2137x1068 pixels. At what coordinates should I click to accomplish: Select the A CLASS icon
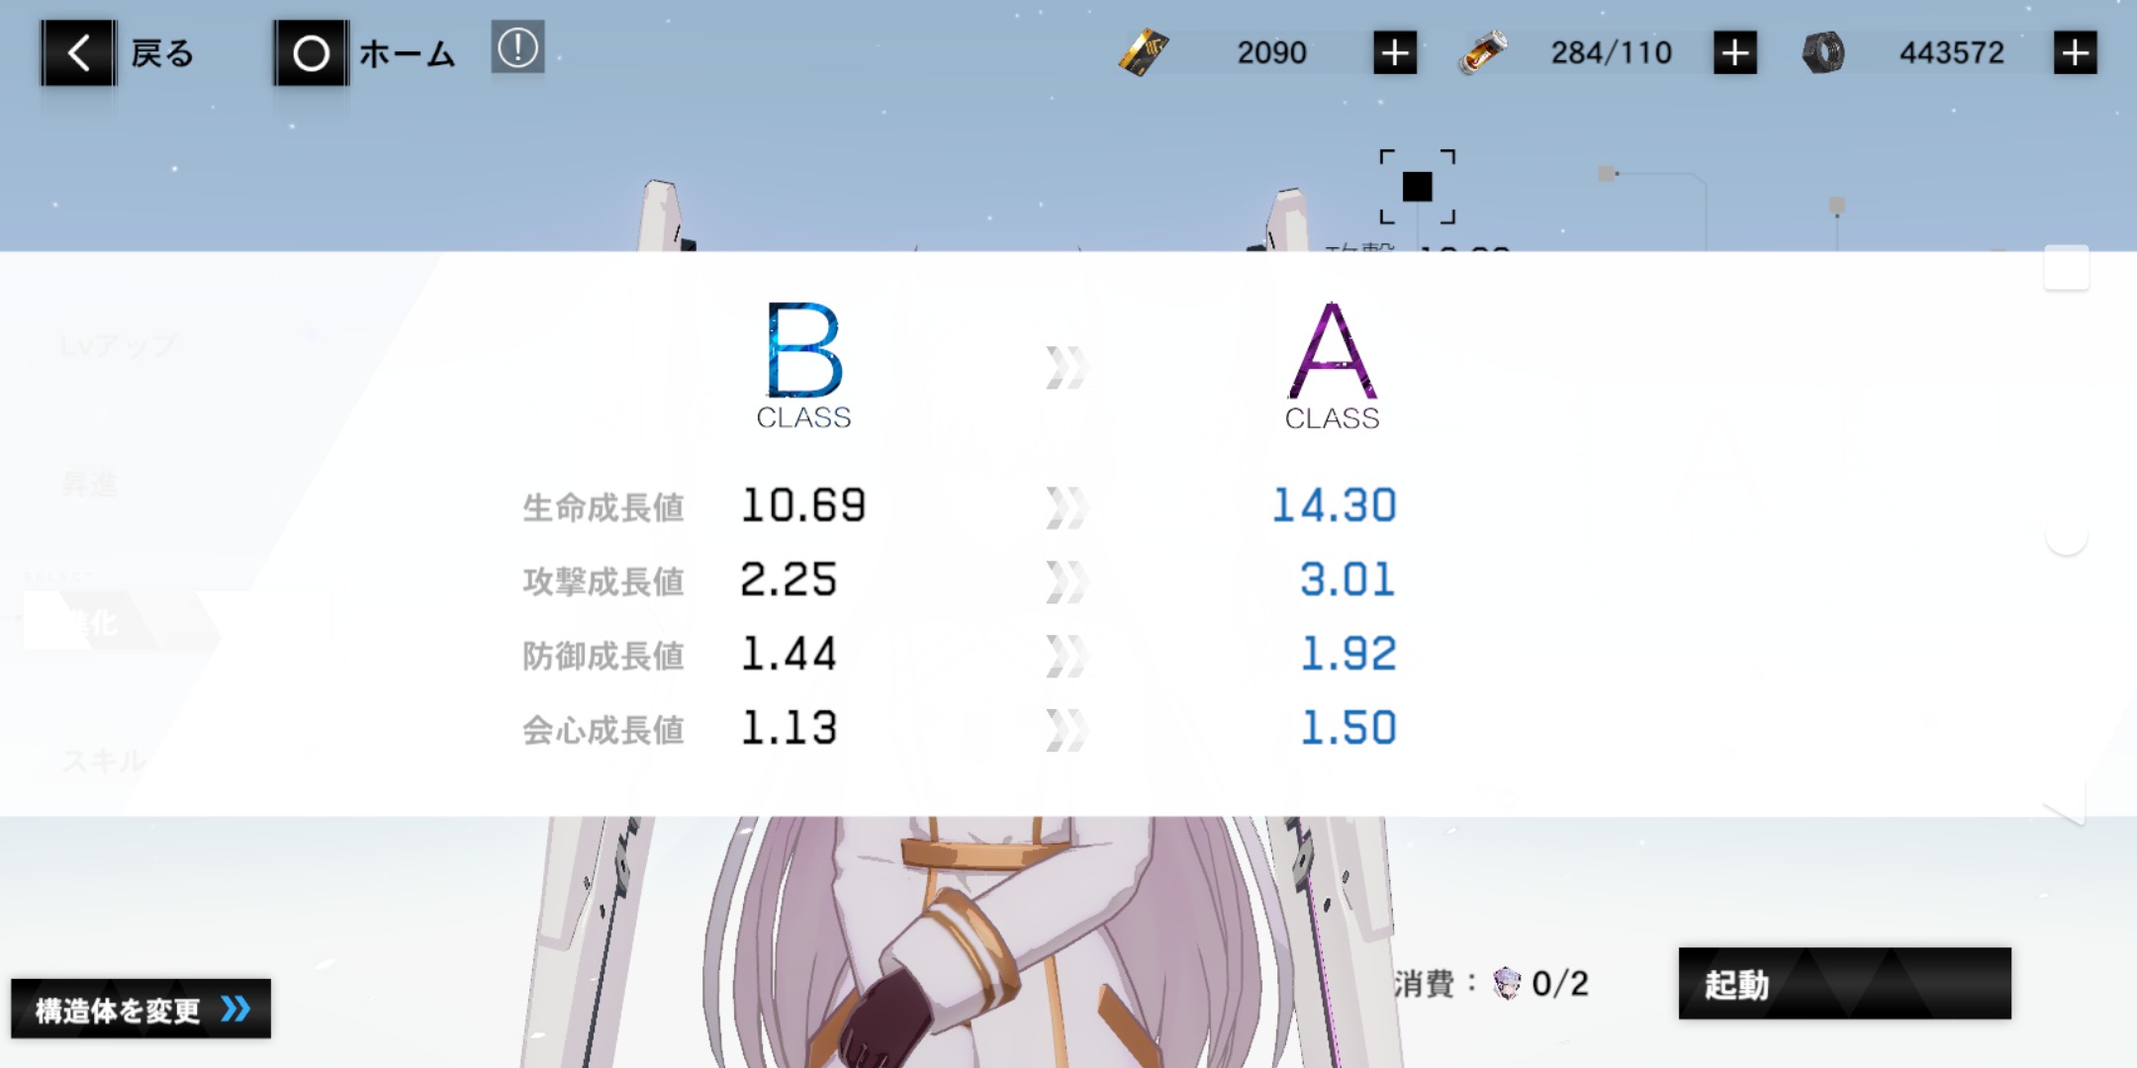click(1335, 361)
